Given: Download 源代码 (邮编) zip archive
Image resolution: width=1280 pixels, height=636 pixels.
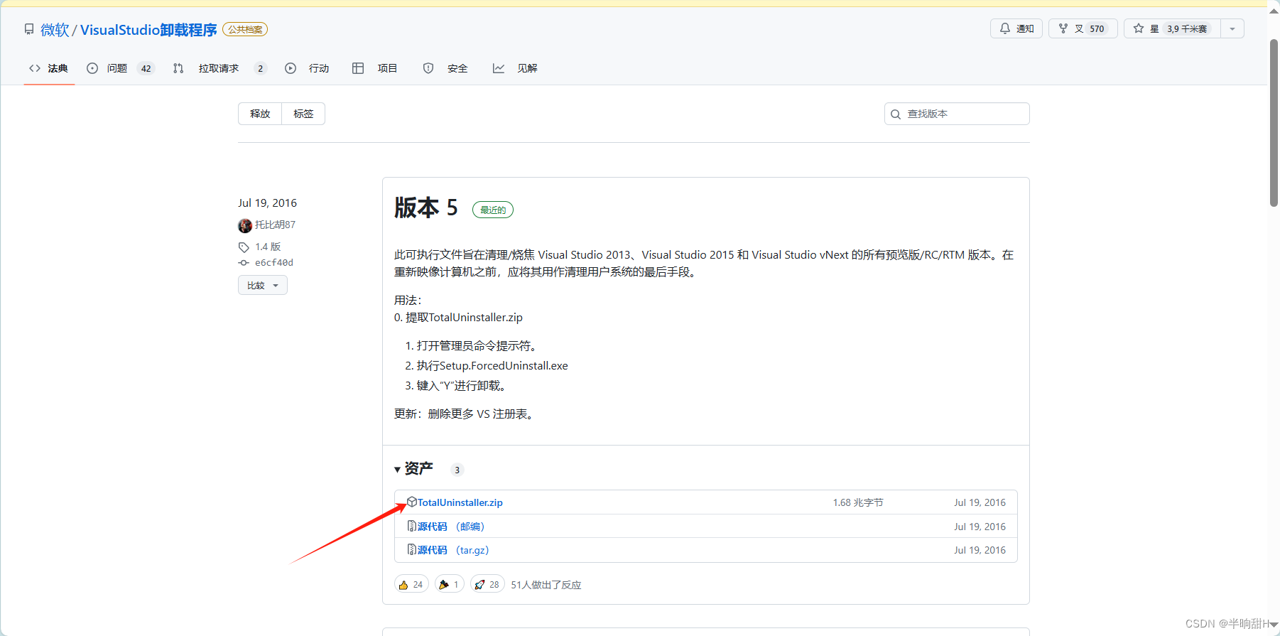Looking at the screenshot, I should (x=451, y=527).
